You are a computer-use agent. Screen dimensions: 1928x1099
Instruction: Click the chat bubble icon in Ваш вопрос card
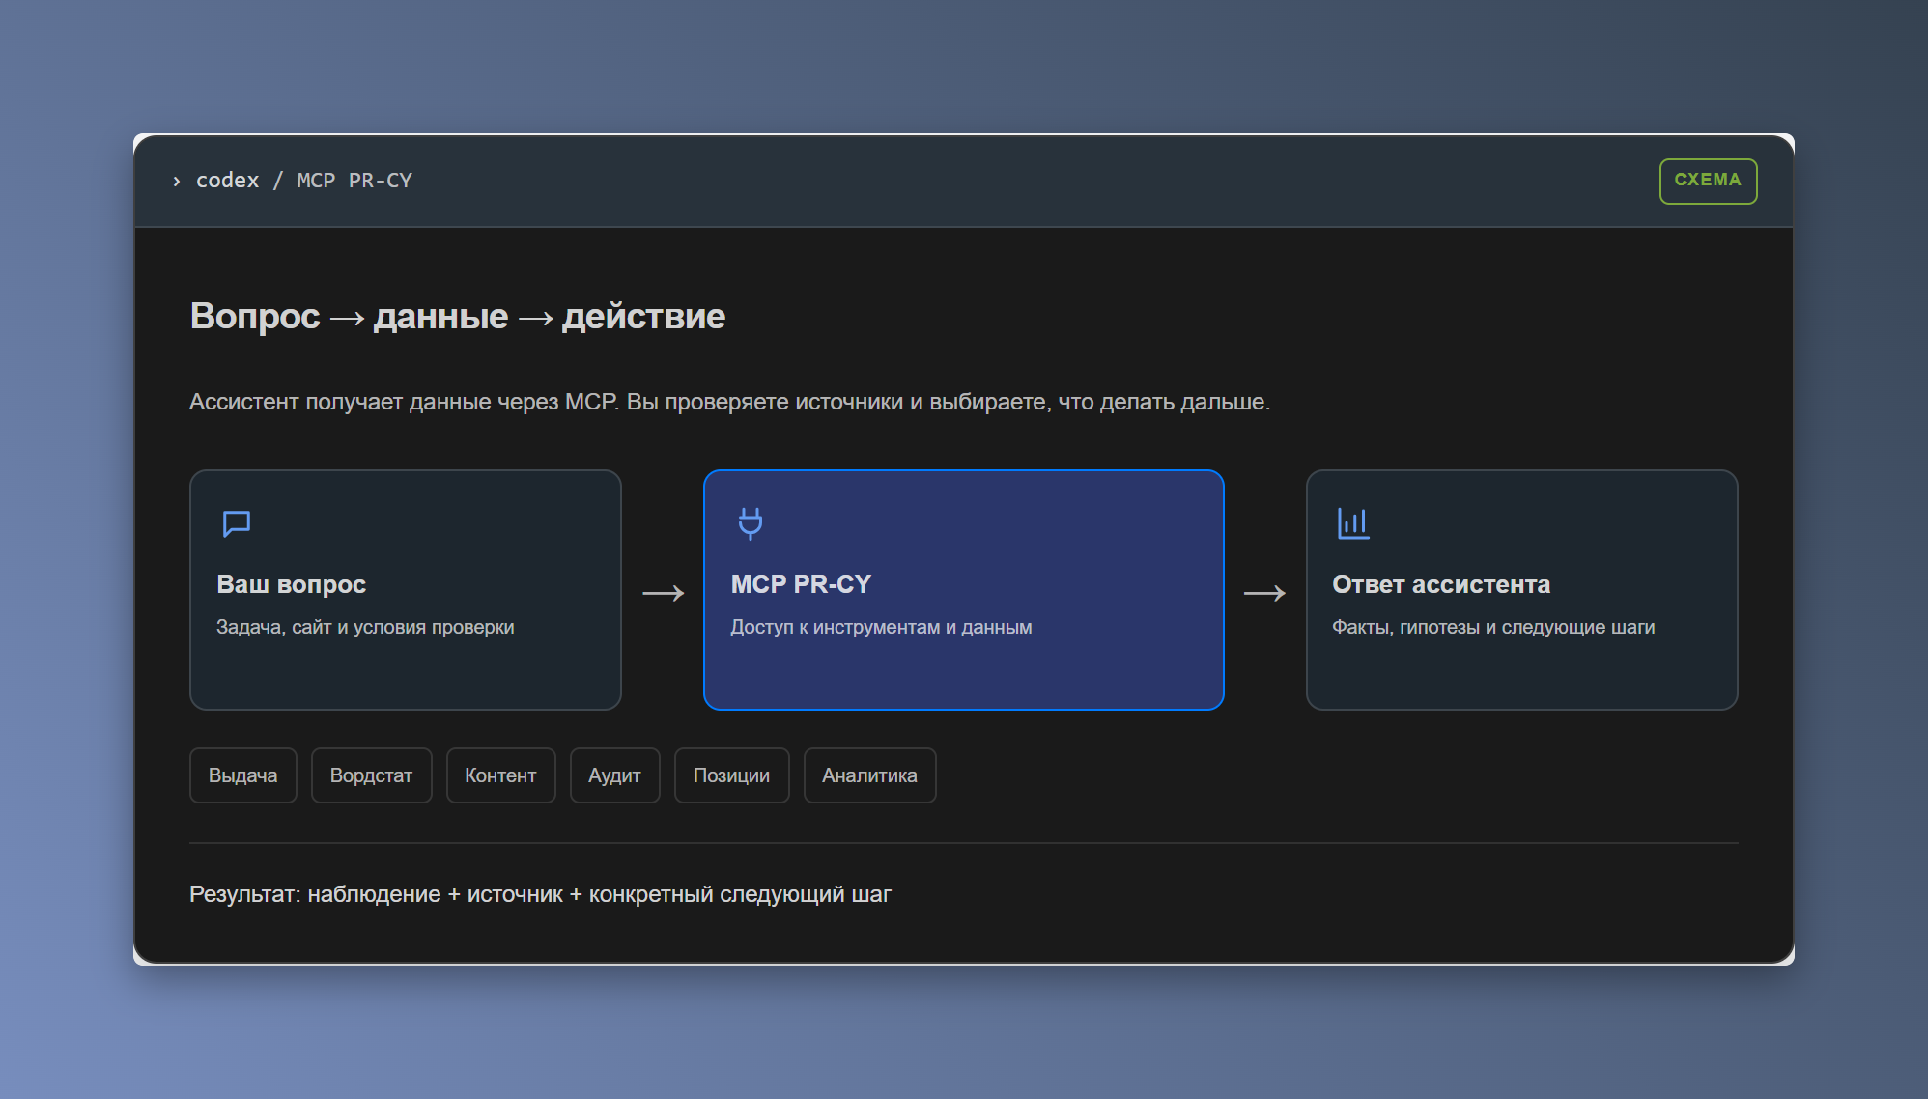click(237, 523)
